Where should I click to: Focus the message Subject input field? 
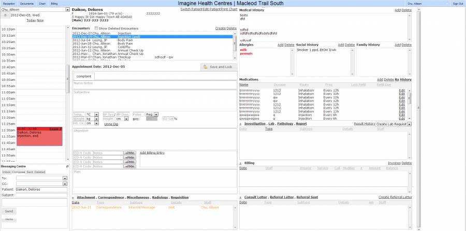point(41,195)
